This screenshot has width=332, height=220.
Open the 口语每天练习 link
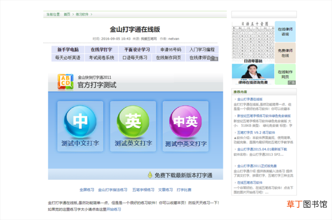[x=135, y=58]
